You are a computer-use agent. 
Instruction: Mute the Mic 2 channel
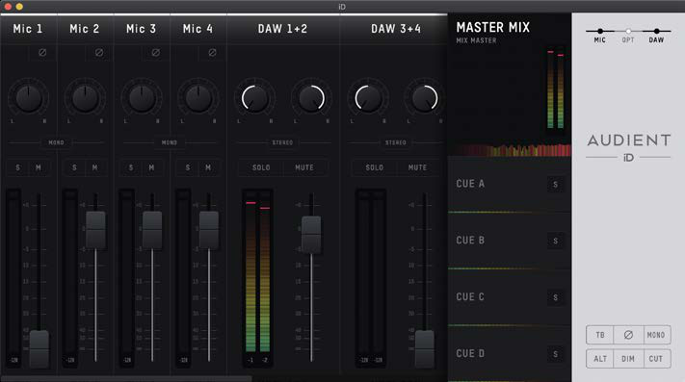point(94,167)
